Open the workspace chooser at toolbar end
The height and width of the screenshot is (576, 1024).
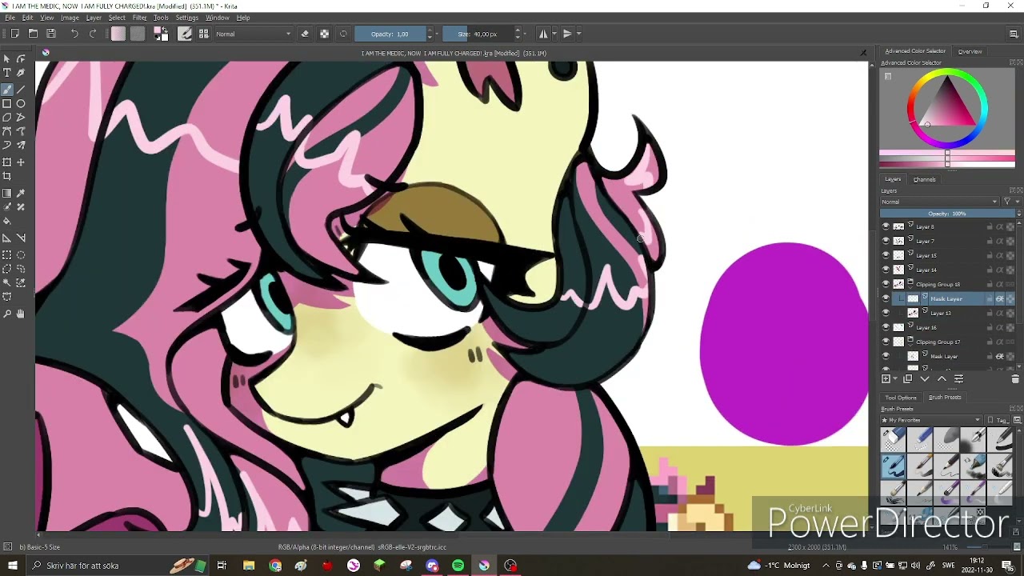click(1014, 34)
